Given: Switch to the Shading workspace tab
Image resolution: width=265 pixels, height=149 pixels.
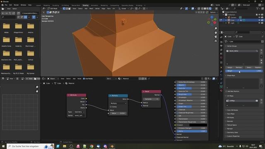Looking at the screenshot, I should 85,5.
